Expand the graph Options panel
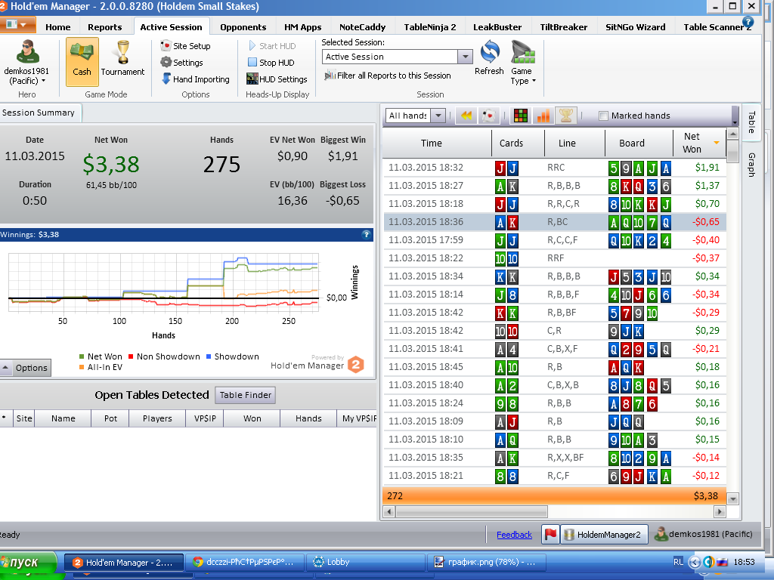The height and width of the screenshot is (580, 774). (25, 368)
